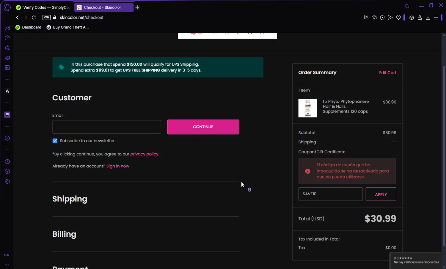Viewport: 446px width, 269px height.
Task: Click the pink CONTINUE button
Action: point(203,127)
